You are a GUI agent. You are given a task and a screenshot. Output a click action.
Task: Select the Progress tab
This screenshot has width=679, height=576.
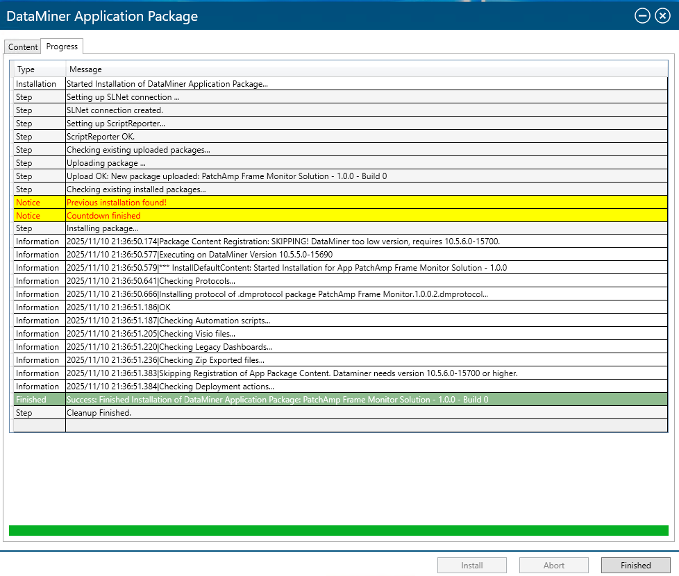(x=62, y=46)
